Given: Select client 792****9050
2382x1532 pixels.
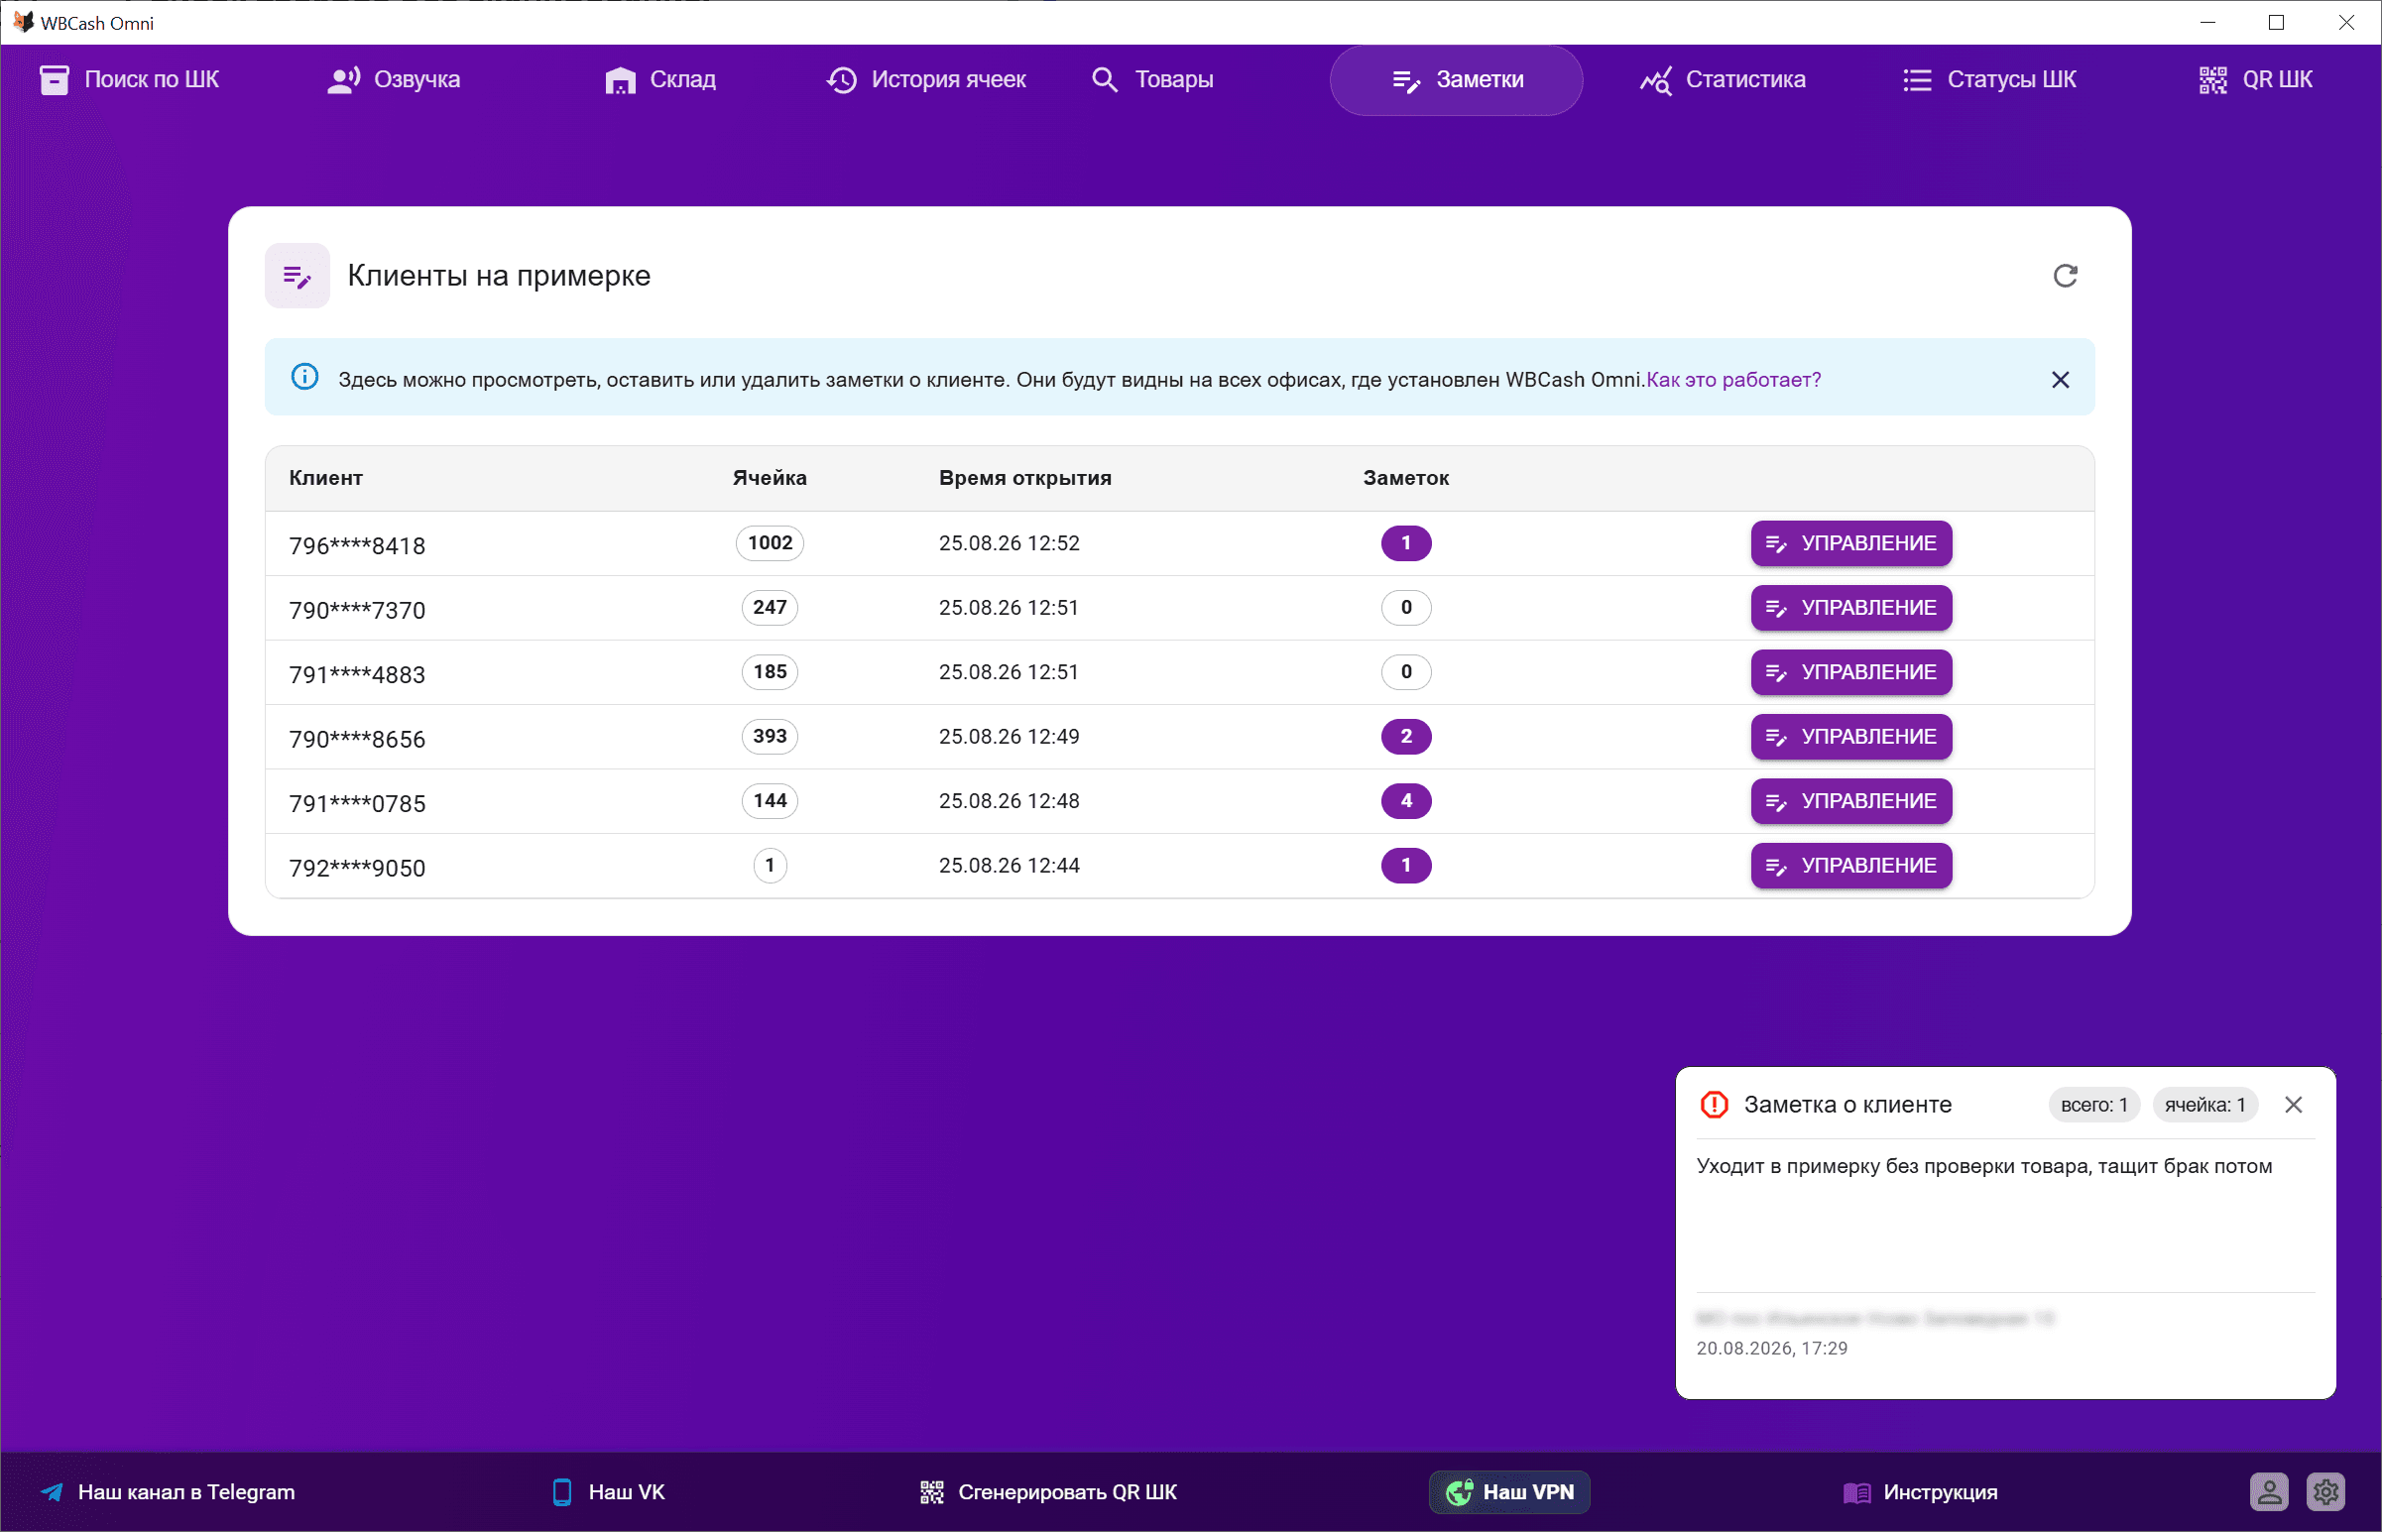Looking at the screenshot, I should (357, 869).
